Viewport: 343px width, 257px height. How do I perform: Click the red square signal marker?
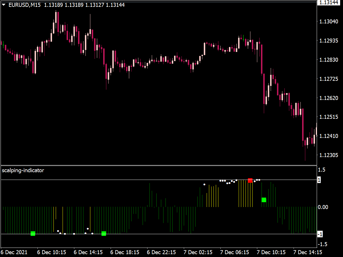click(250, 180)
